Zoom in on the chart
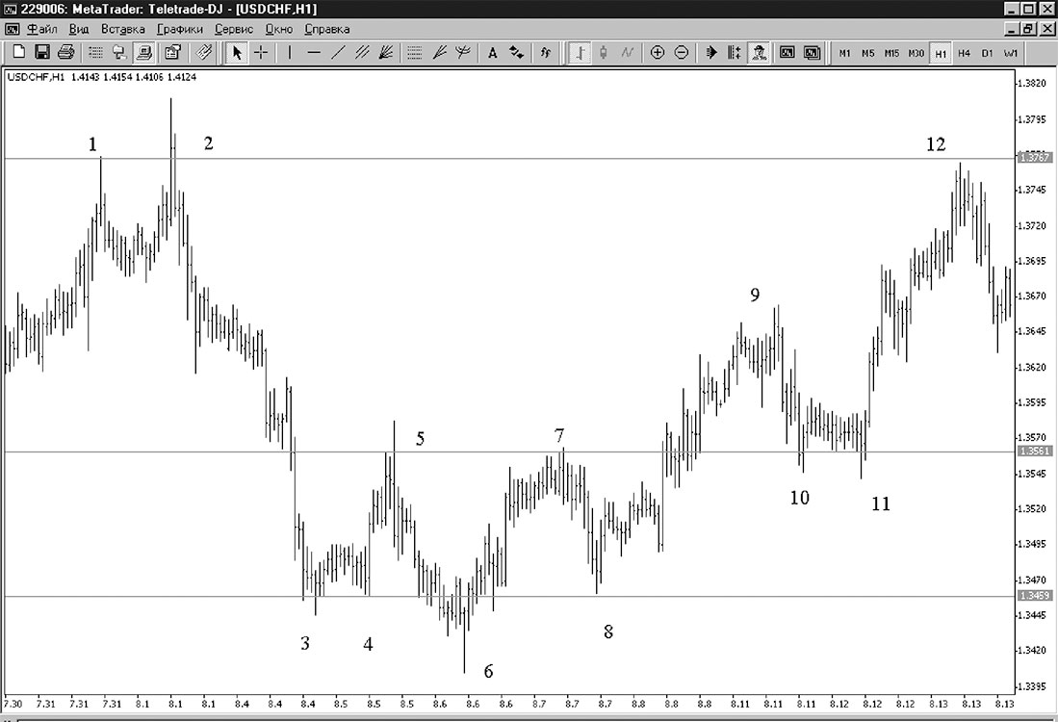The height and width of the screenshot is (722, 1058). click(x=658, y=53)
